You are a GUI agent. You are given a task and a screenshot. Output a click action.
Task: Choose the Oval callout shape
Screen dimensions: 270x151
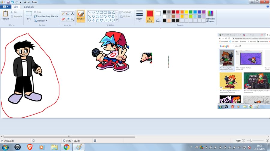[x=109, y=20]
